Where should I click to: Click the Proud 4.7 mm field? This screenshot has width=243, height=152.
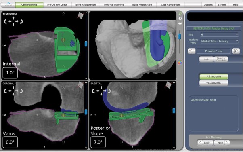(x=214, y=51)
